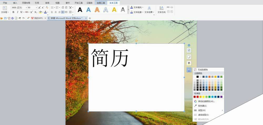Align text left
The image size is (263, 125).
pos(52,12)
